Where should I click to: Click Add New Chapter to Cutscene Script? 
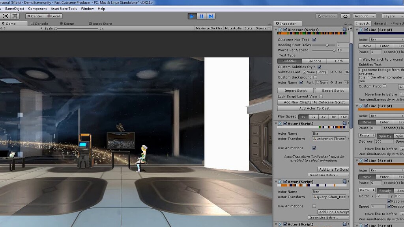(x=314, y=102)
